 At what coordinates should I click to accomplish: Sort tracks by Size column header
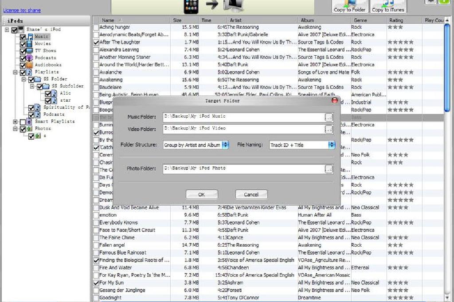click(184, 20)
